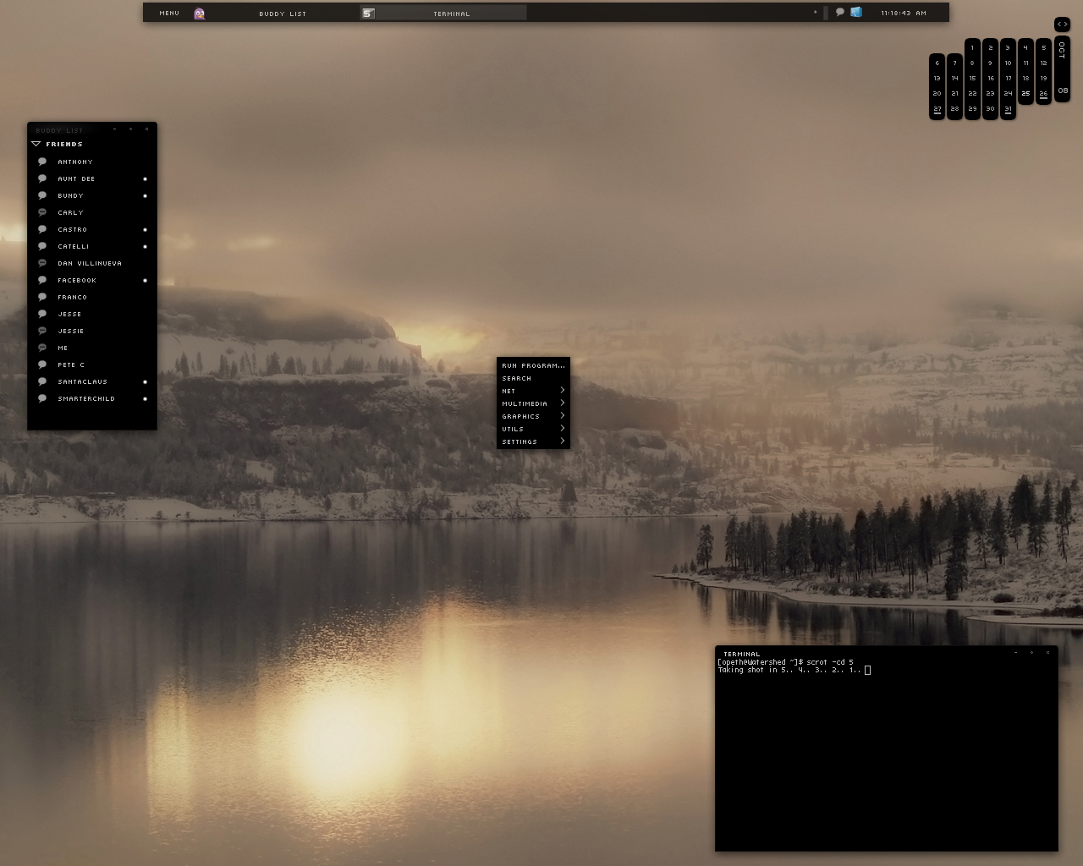1083x866 pixels.
Task: Select day 31 in the calendar
Action: [x=1008, y=109]
